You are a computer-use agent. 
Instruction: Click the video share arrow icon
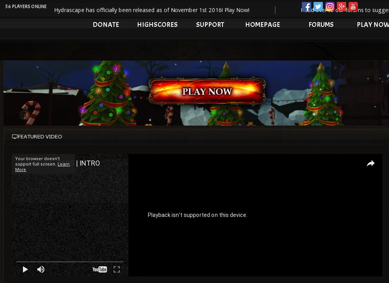pos(370,164)
